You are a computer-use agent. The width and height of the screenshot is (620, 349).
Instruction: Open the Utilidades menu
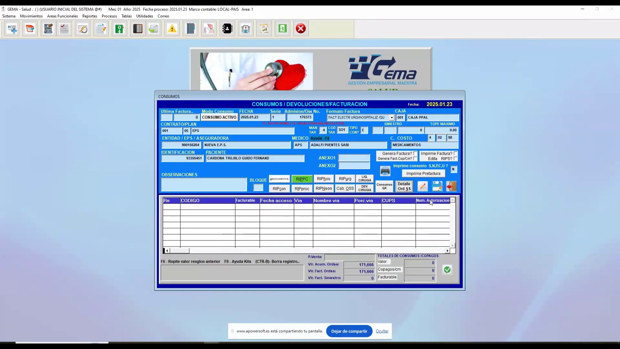(x=145, y=16)
